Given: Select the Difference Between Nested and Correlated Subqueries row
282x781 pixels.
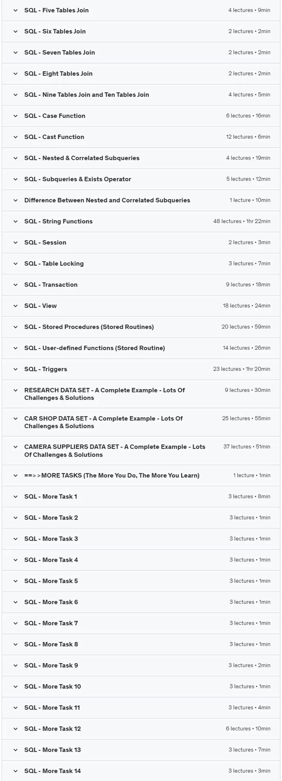Looking at the screenshot, I should 141,200.
